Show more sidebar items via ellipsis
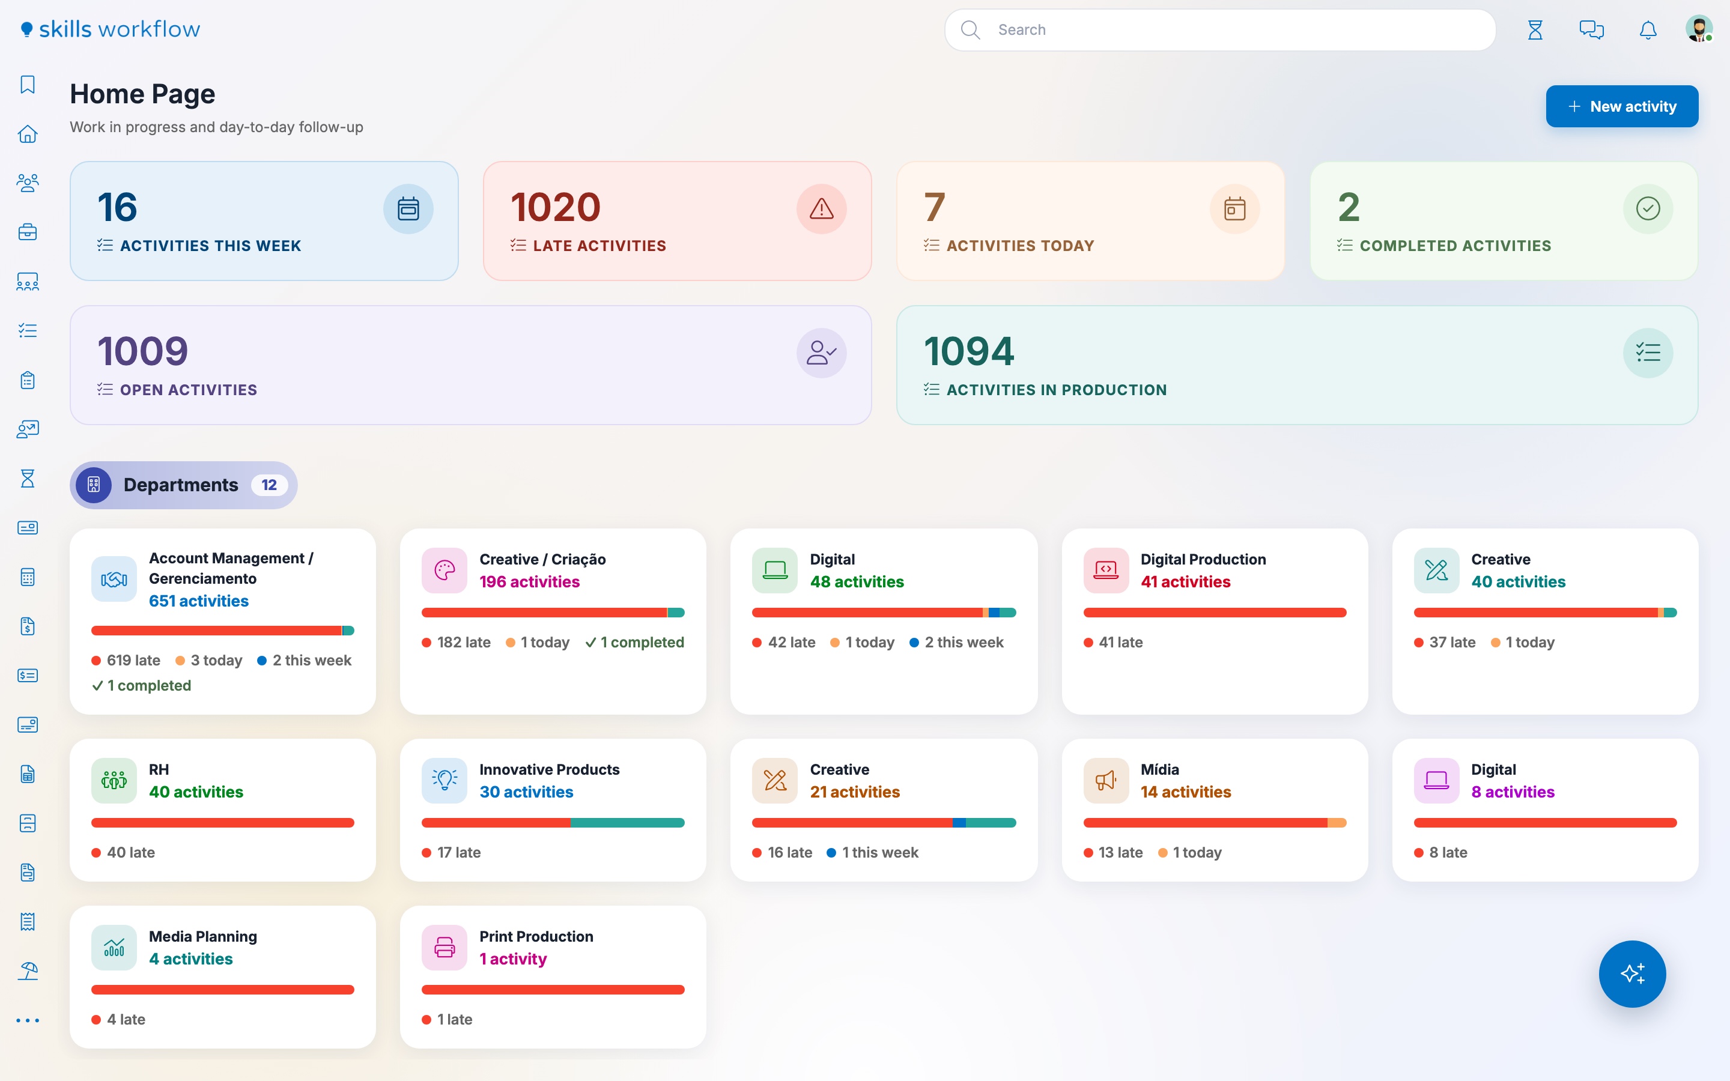This screenshot has width=1730, height=1081. pos(27,1020)
